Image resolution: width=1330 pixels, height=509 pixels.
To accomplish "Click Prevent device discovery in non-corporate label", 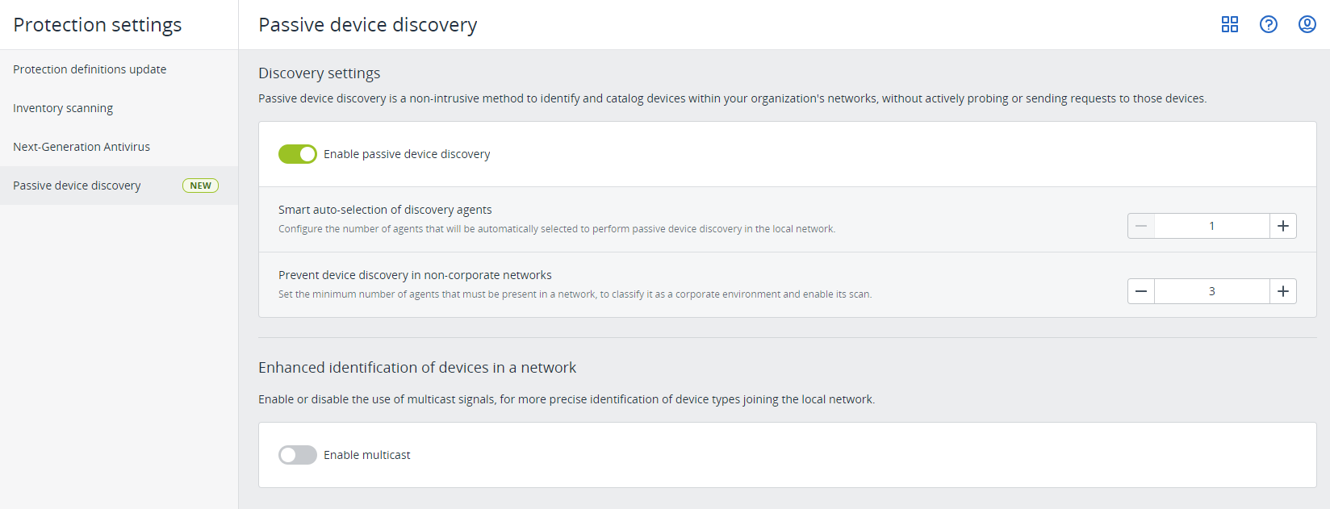I will click(x=415, y=275).
